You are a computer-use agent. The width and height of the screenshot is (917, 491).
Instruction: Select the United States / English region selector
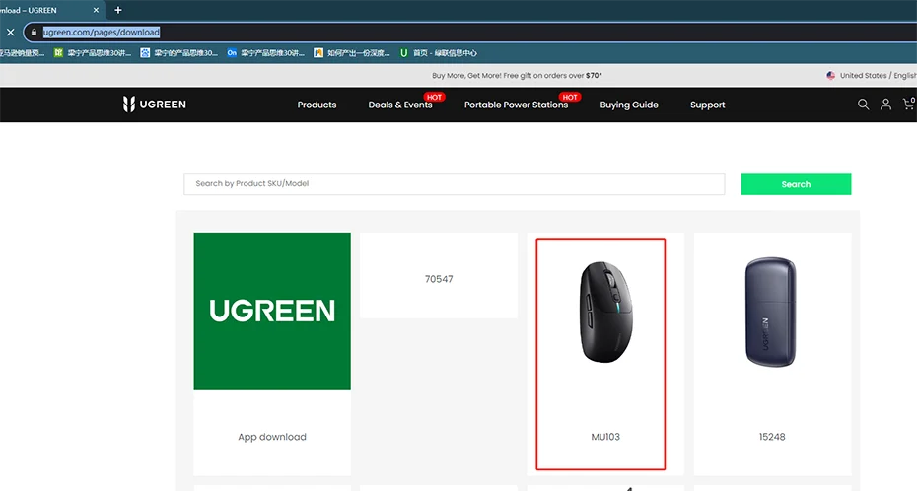click(x=872, y=75)
